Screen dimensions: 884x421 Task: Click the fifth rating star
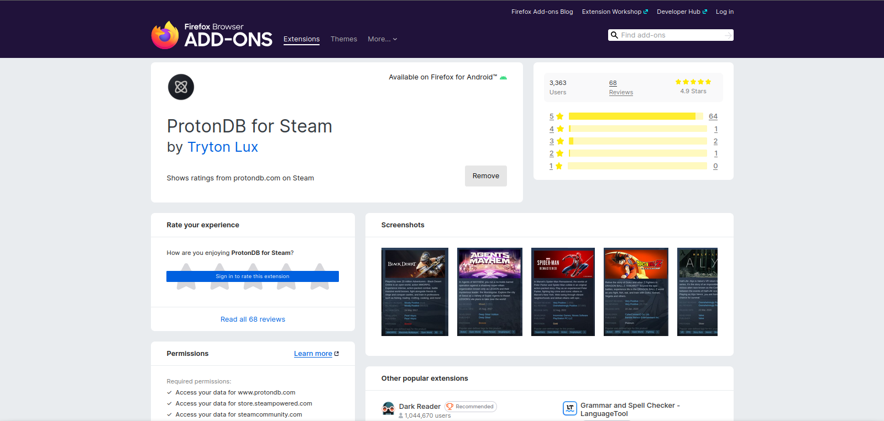[x=320, y=276]
